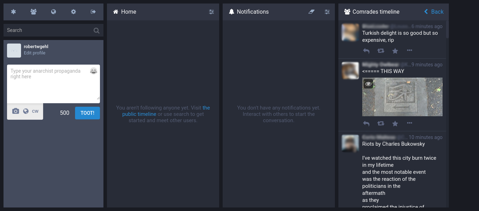Viewport: 479px width, 211px height.
Task: Open the Turkish delight post author's avatar
Action: click(350, 32)
